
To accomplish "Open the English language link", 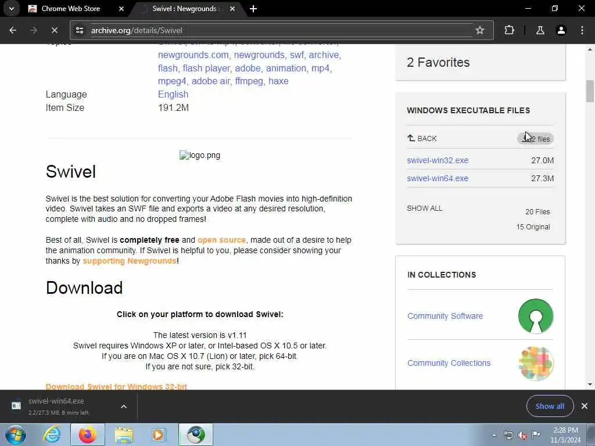I will pos(173,95).
